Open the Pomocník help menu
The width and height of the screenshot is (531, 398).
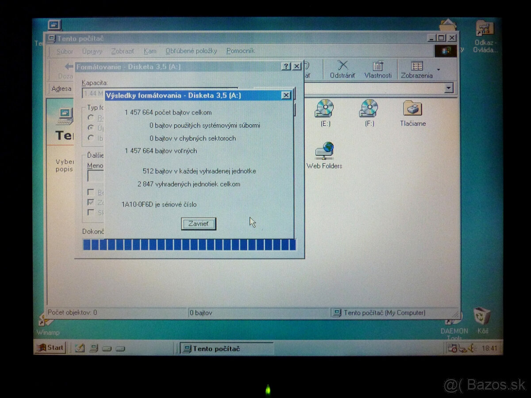[x=240, y=51]
